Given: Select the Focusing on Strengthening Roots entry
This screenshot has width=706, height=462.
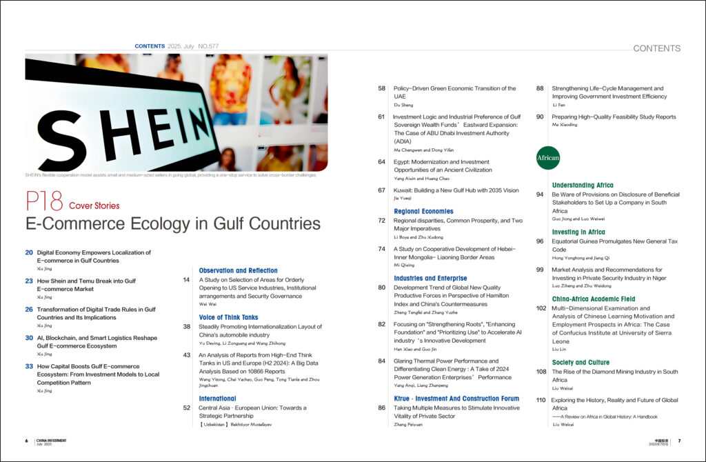Looking at the screenshot, I should point(458,332).
